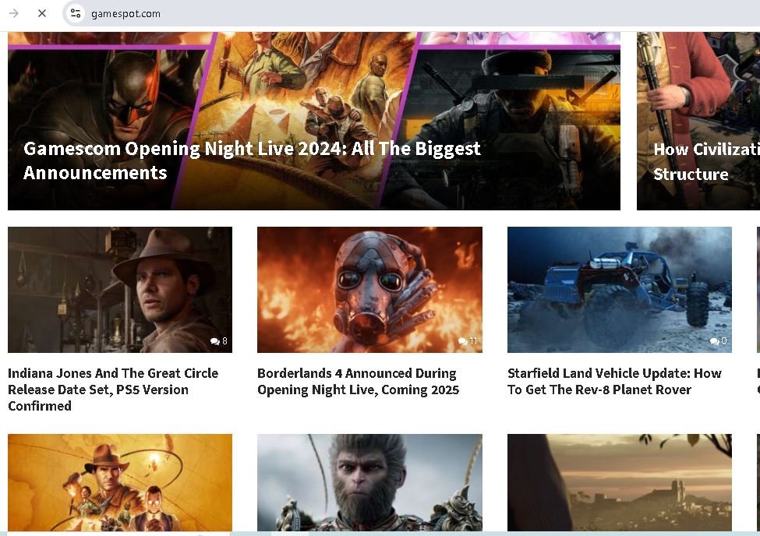This screenshot has height=536, width=760.
Task: Click the Borderlands psycho mask thumbnail
Action: pyautogui.click(x=369, y=289)
